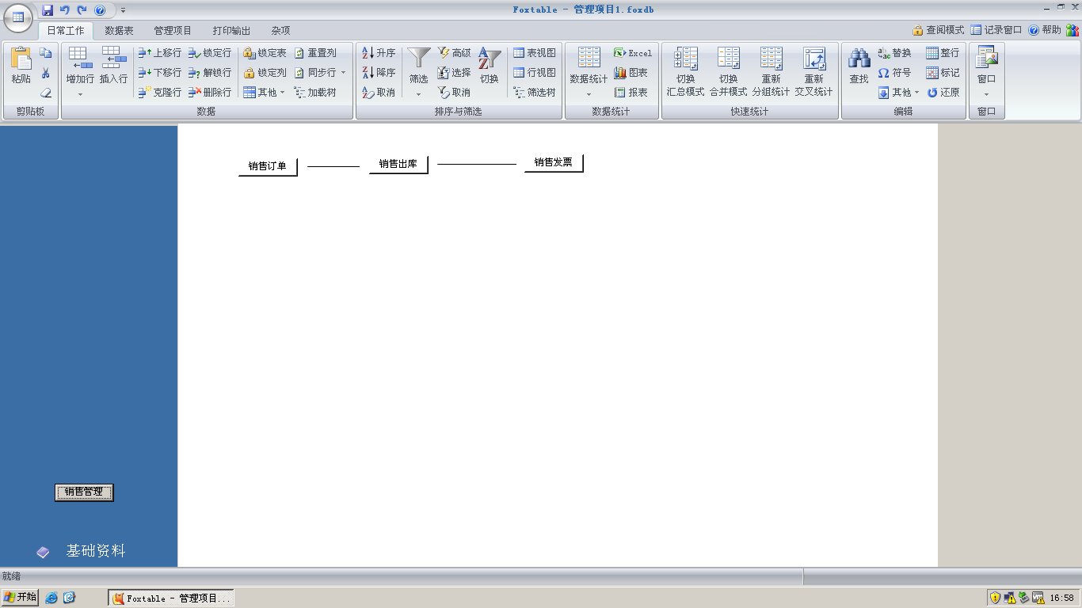
Task: Click the copy icon in clipboard group
Action: (46, 53)
